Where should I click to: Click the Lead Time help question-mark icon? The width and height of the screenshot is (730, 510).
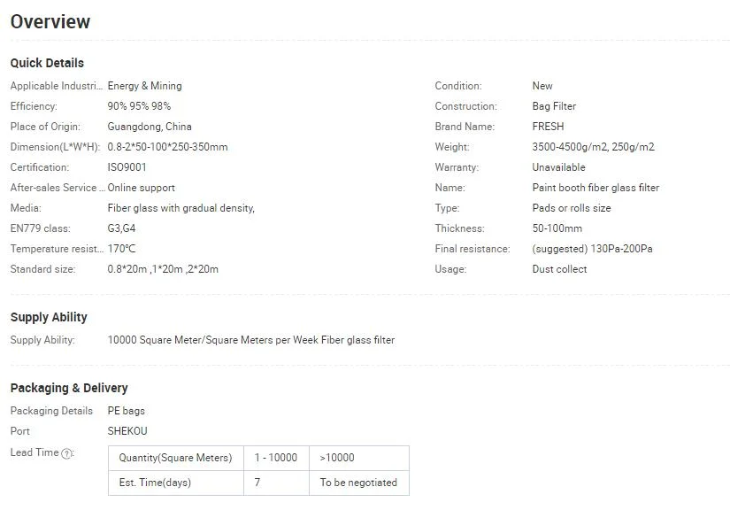pyautogui.click(x=67, y=453)
